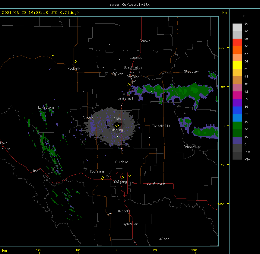Click the Banff town label

pyautogui.click(x=37, y=171)
